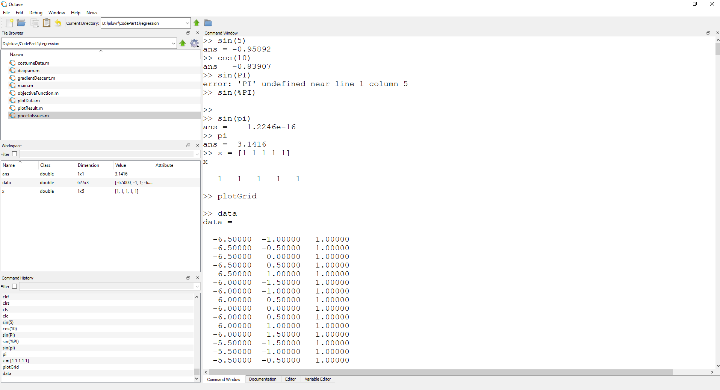Screen dimensions: 720x390
Task: Switch to the Variable Editor tab
Action: point(318,379)
